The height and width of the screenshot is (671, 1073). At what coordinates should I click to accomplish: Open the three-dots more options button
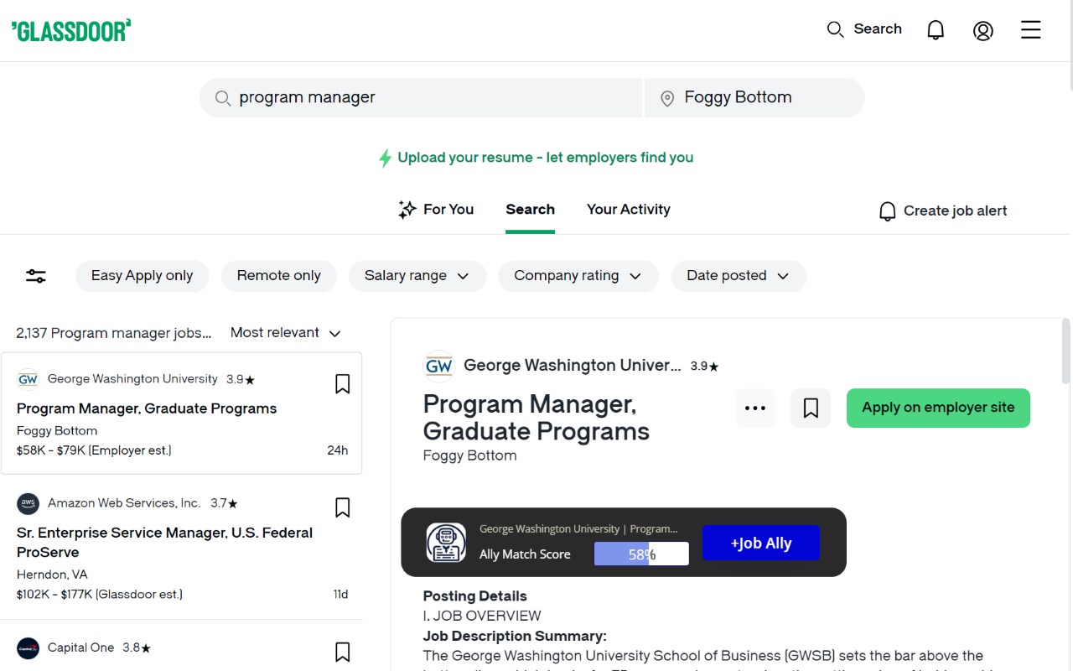(x=755, y=408)
